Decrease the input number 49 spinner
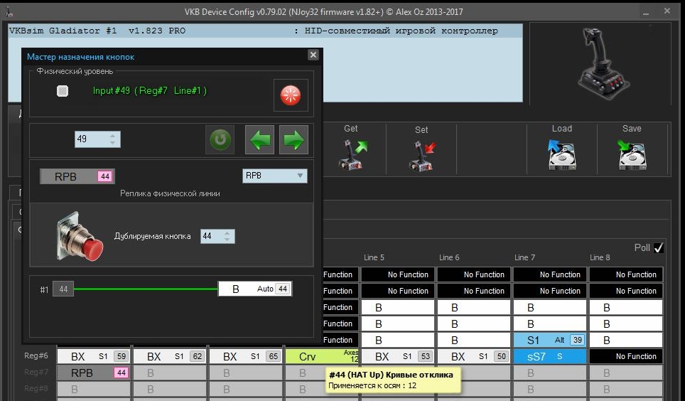 point(113,143)
